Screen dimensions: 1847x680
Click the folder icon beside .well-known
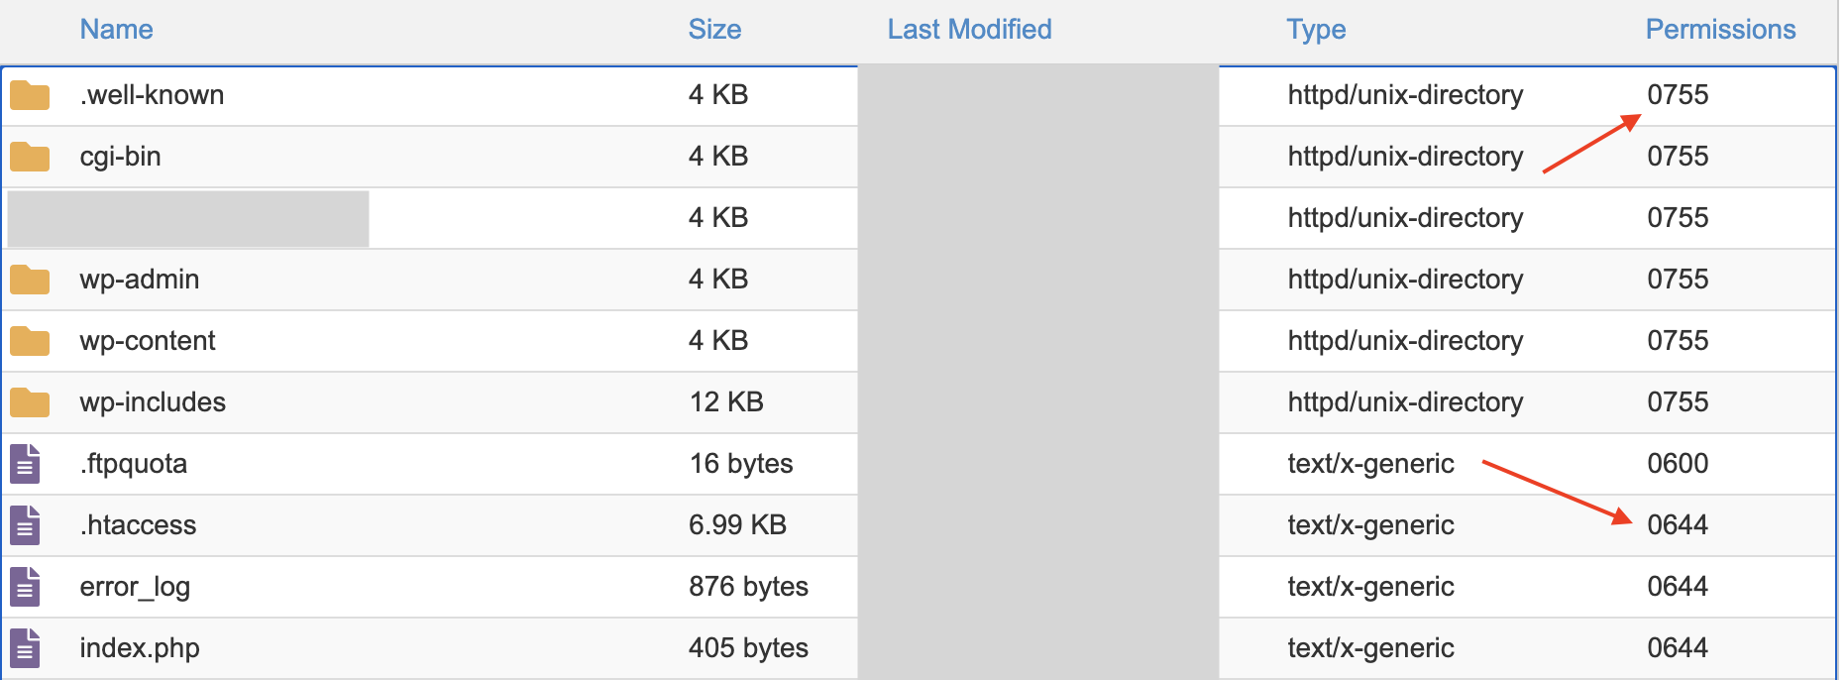coord(29,94)
